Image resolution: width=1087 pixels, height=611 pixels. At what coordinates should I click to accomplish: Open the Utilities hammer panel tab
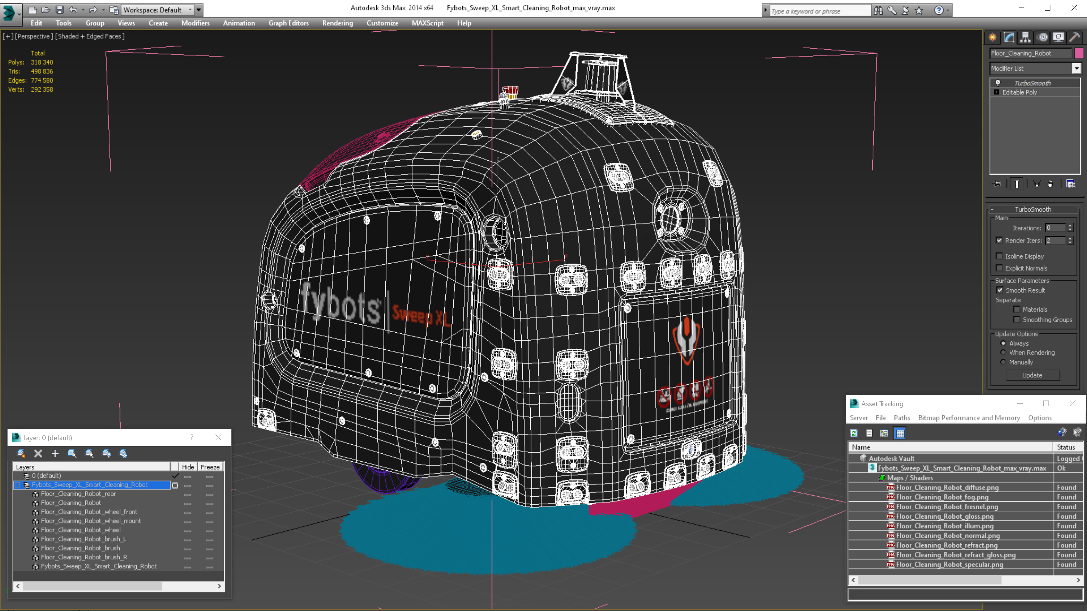(1075, 37)
